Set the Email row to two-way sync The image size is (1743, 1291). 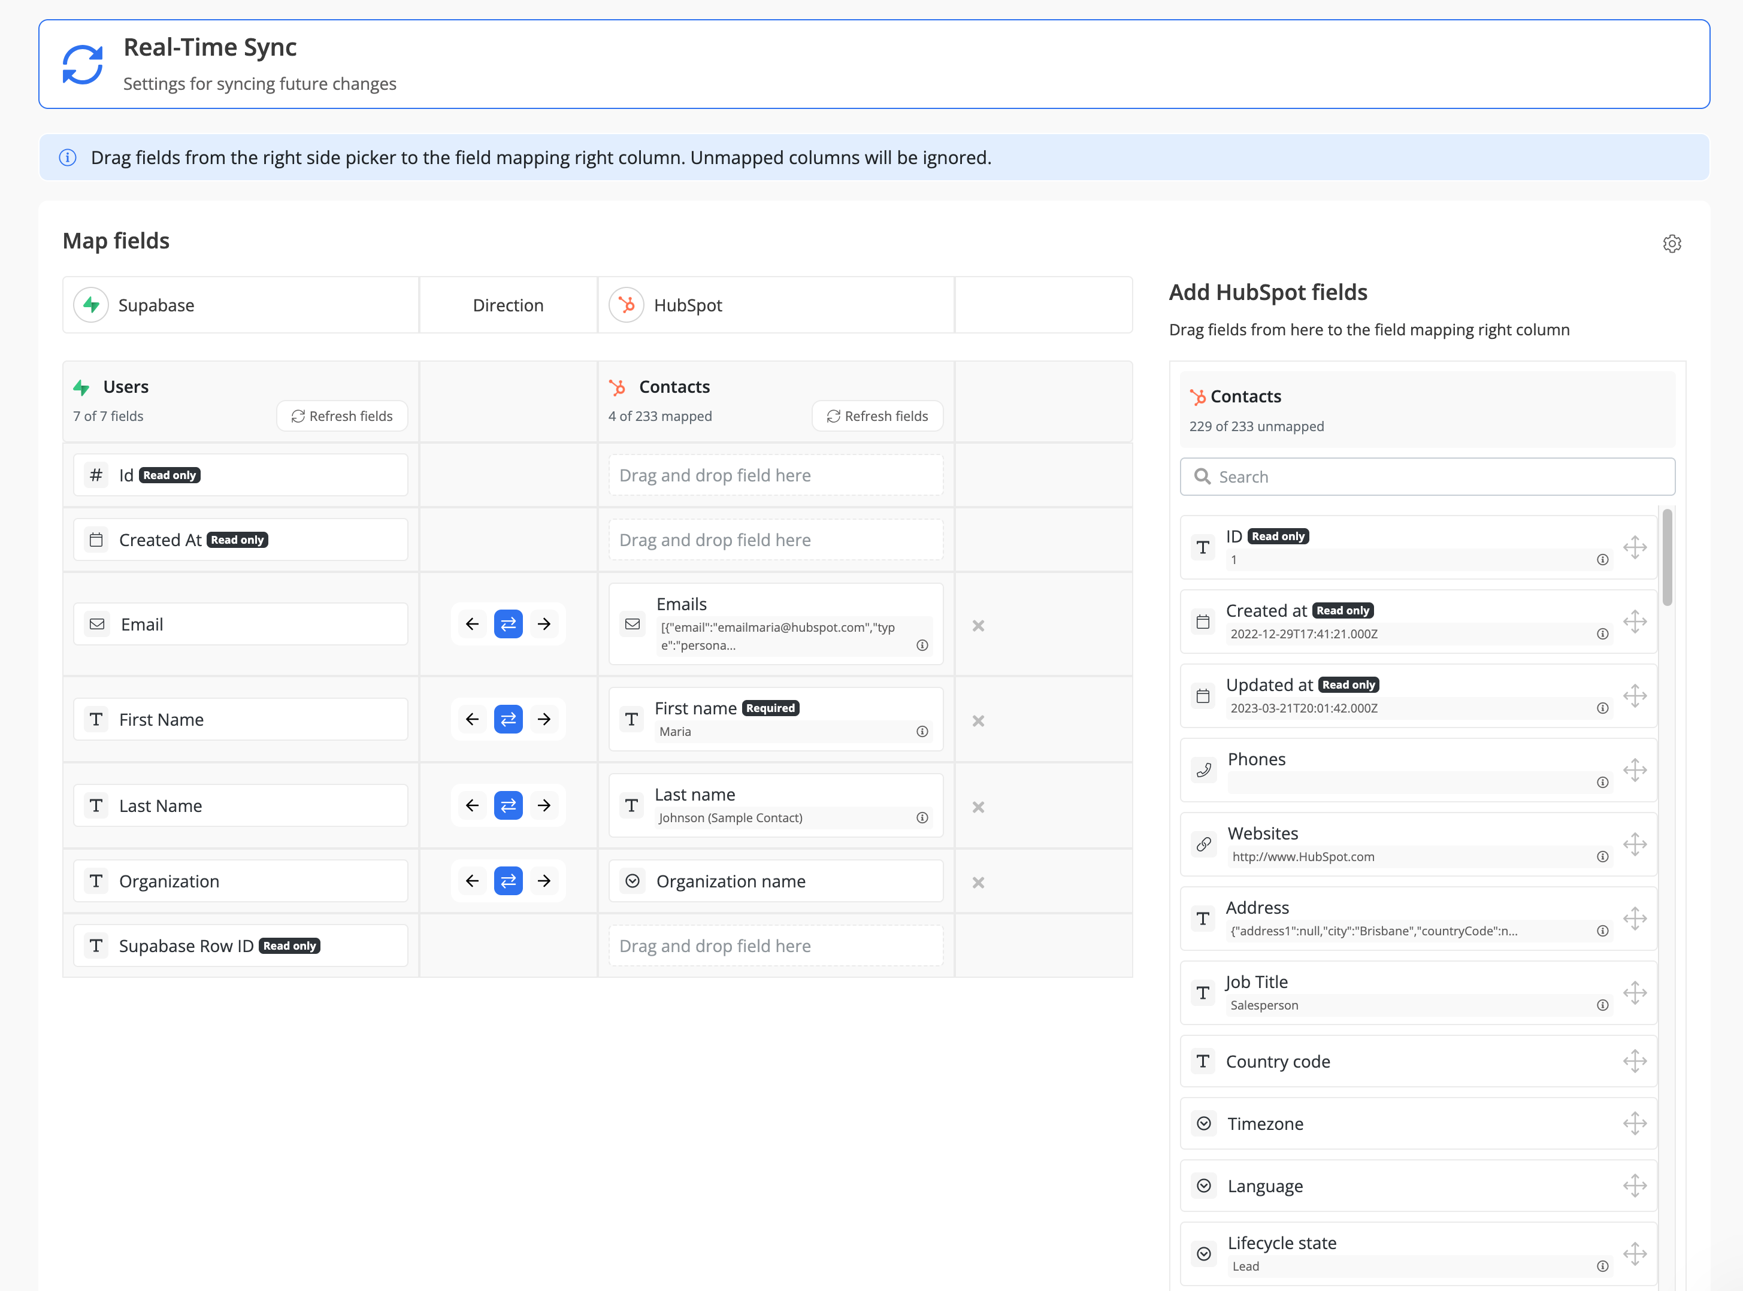pyautogui.click(x=508, y=623)
